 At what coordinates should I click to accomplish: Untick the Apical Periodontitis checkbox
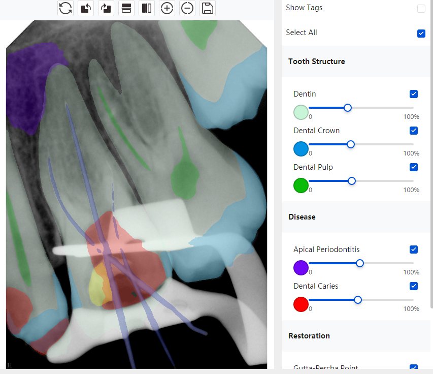(x=414, y=250)
